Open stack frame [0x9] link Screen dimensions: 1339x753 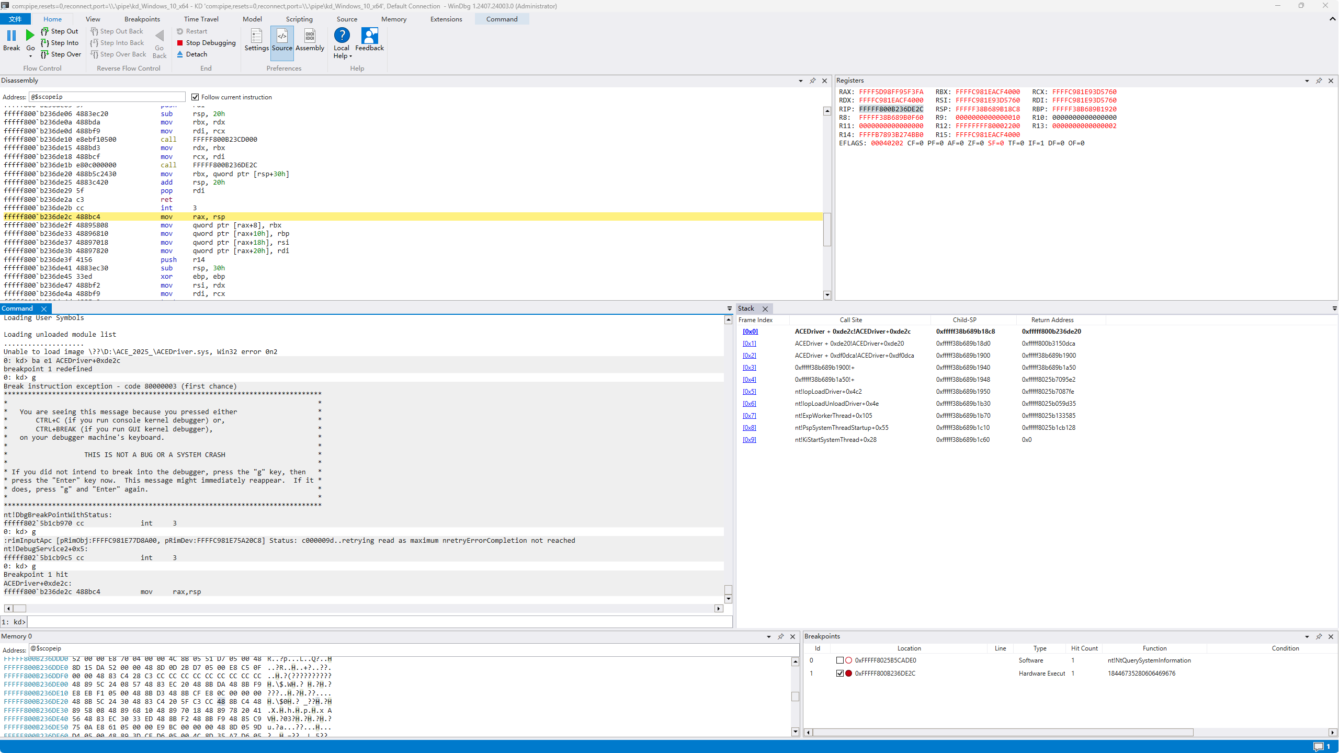749,440
